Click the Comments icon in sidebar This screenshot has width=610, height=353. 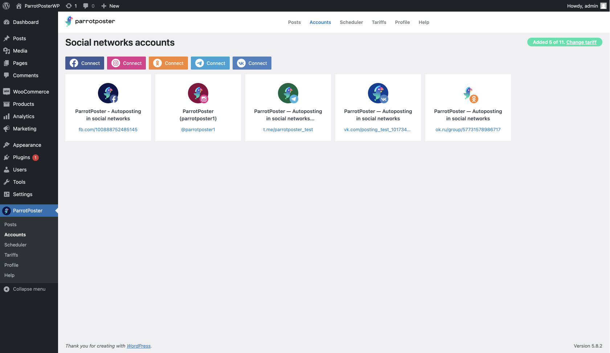[7, 75]
